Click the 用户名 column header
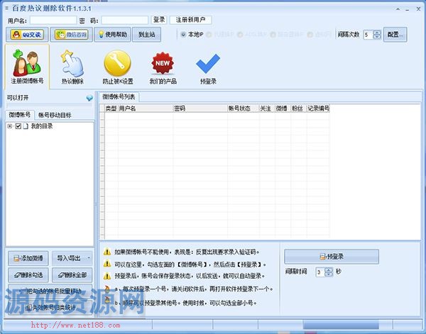This screenshot has width=426, height=334. click(146, 108)
